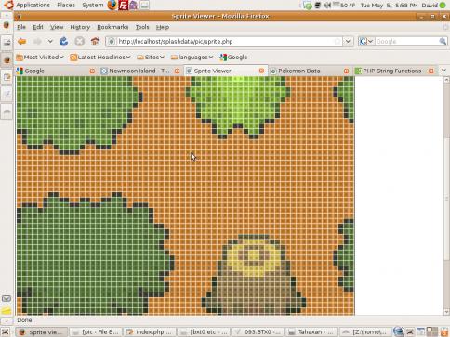Open the Google bookmark link

point(233,58)
